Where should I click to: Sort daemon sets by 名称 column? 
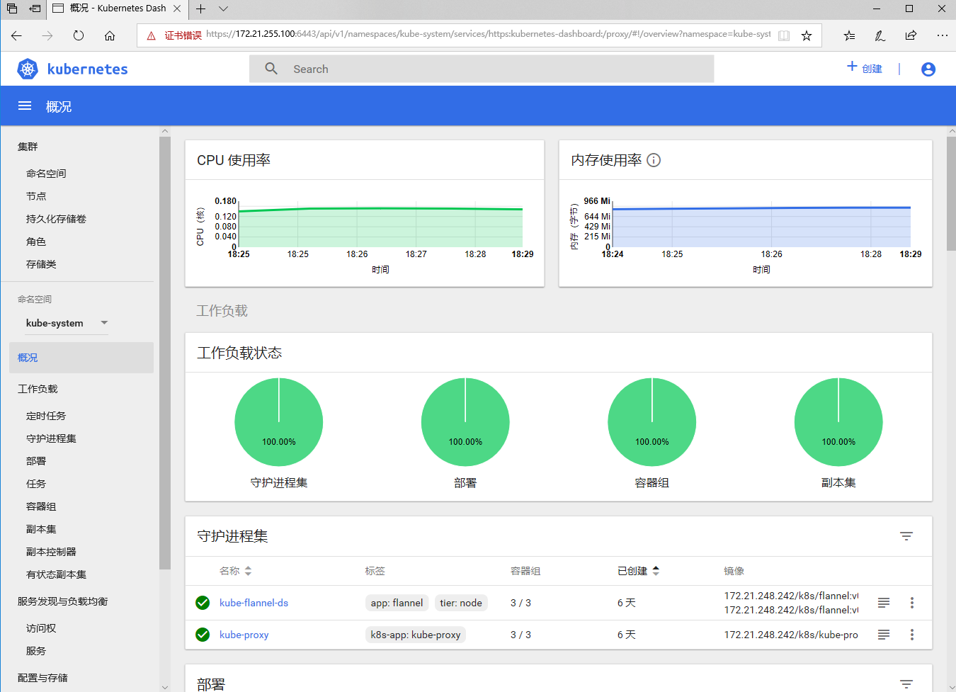click(x=235, y=571)
